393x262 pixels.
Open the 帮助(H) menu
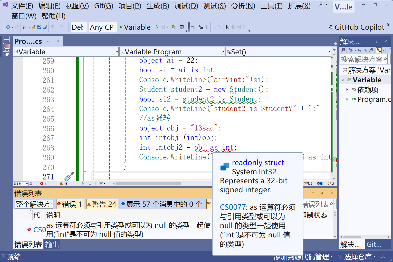(54, 16)
